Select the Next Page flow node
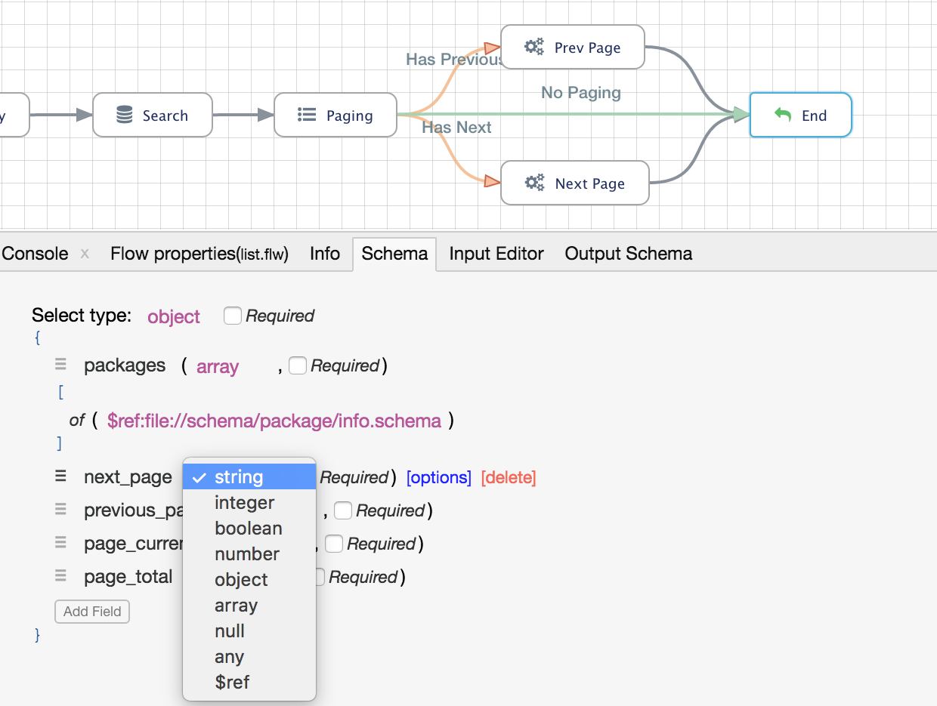 575,183
